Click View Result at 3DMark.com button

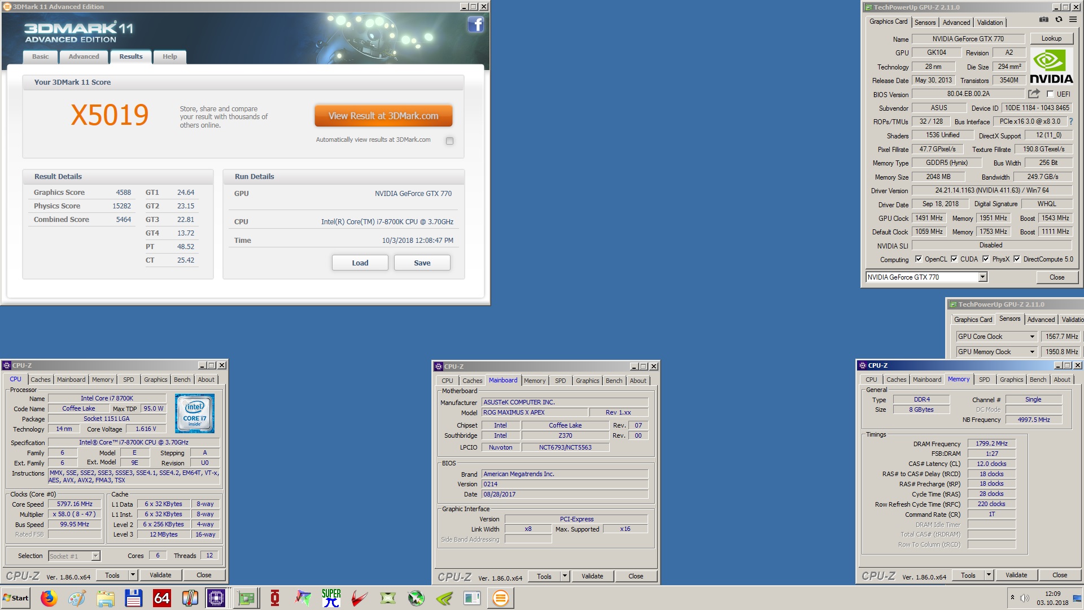tap(383, 116)
